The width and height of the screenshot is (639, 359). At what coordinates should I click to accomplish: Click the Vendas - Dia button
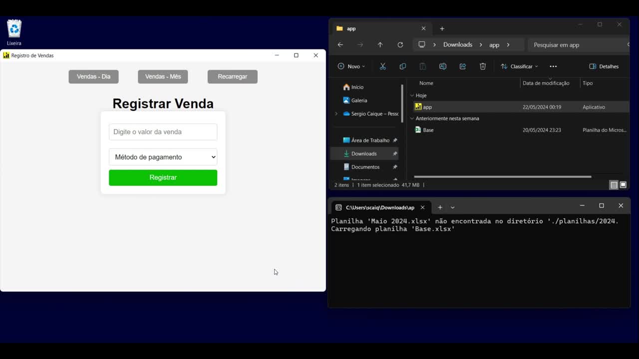tap(93, 76)
